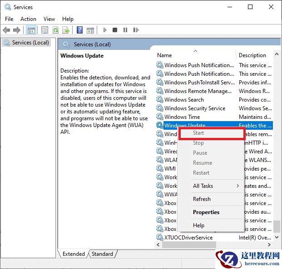Open the blue Help toolbar icon
The height and width of the screenshot is (269, 282).
[x=79, y=30]
